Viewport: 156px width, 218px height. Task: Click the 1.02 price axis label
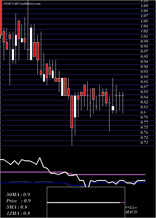pyautogui.click(x=144, y=31)
